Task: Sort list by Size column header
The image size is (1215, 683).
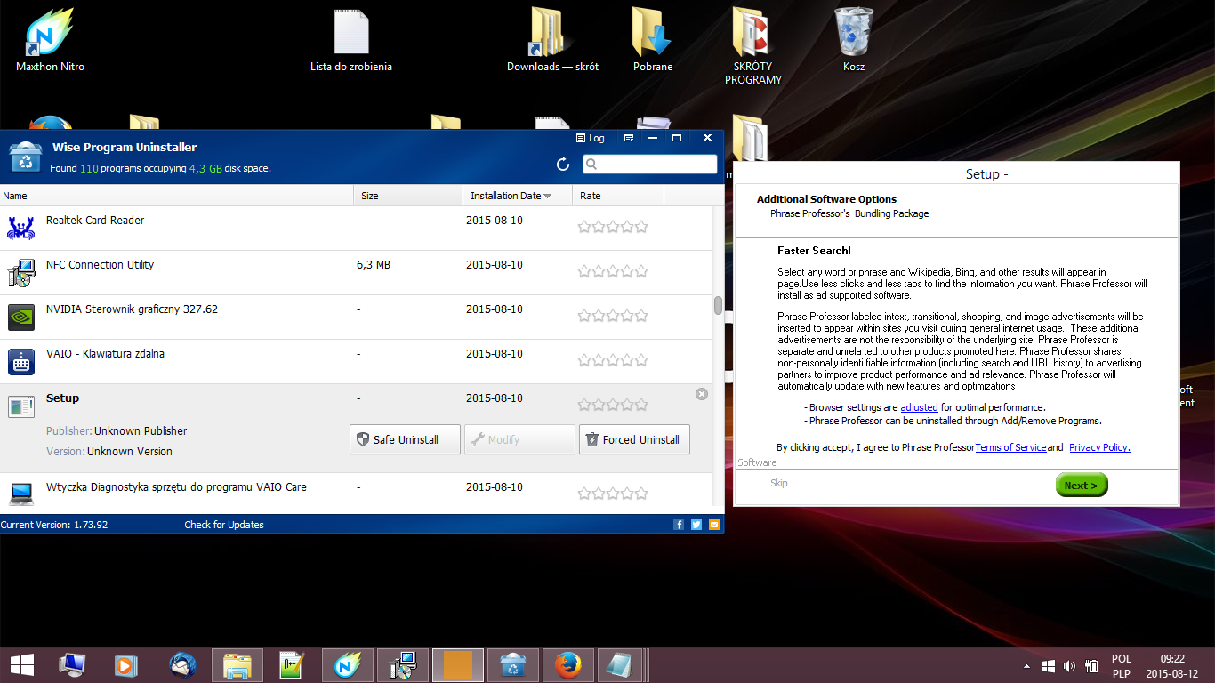Action: [x=370, y=196]
